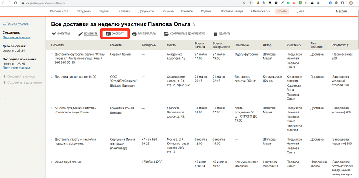Switch to the Задачи section
Screen dimensions: 359x178
pos(104,11)
